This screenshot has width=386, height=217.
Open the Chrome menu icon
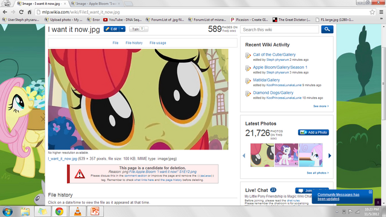coord(381,12)
